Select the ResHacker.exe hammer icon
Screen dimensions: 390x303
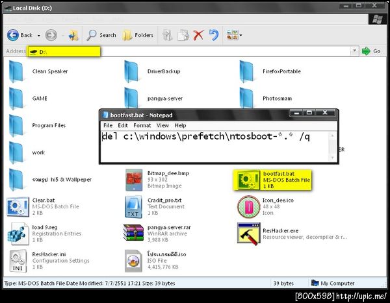[248, 234]
